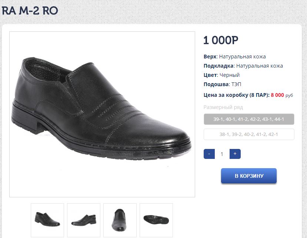Open the second angled shoe thumbnail

click(x=84, y=220)
